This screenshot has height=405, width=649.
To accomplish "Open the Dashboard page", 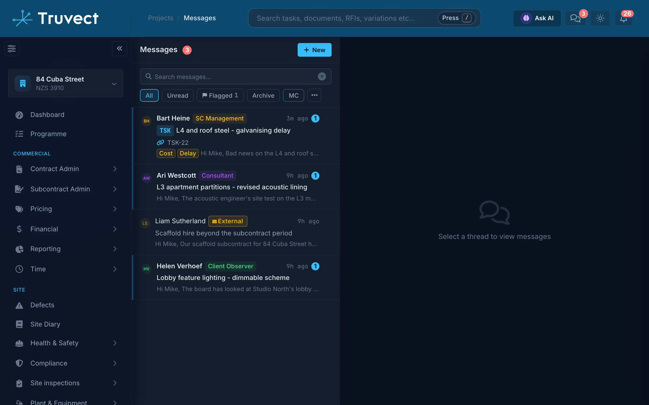I will (x=66, y=115).
